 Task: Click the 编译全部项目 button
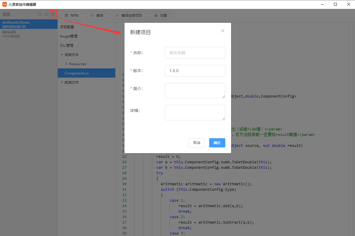point(129,16)
